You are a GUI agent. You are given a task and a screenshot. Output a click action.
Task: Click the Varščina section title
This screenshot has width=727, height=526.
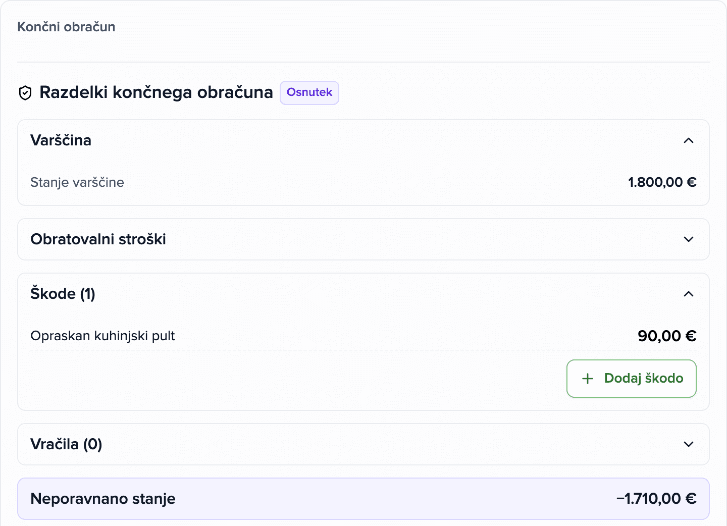pyautogui.click(x=61, y=140)
